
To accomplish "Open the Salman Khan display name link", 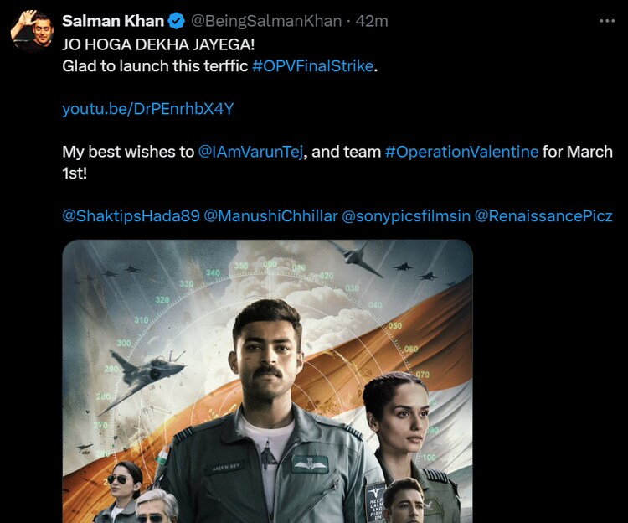I will click(113, 21).
